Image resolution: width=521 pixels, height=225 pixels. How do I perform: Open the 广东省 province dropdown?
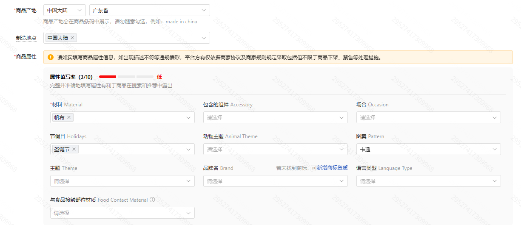(x=150, y=10)
